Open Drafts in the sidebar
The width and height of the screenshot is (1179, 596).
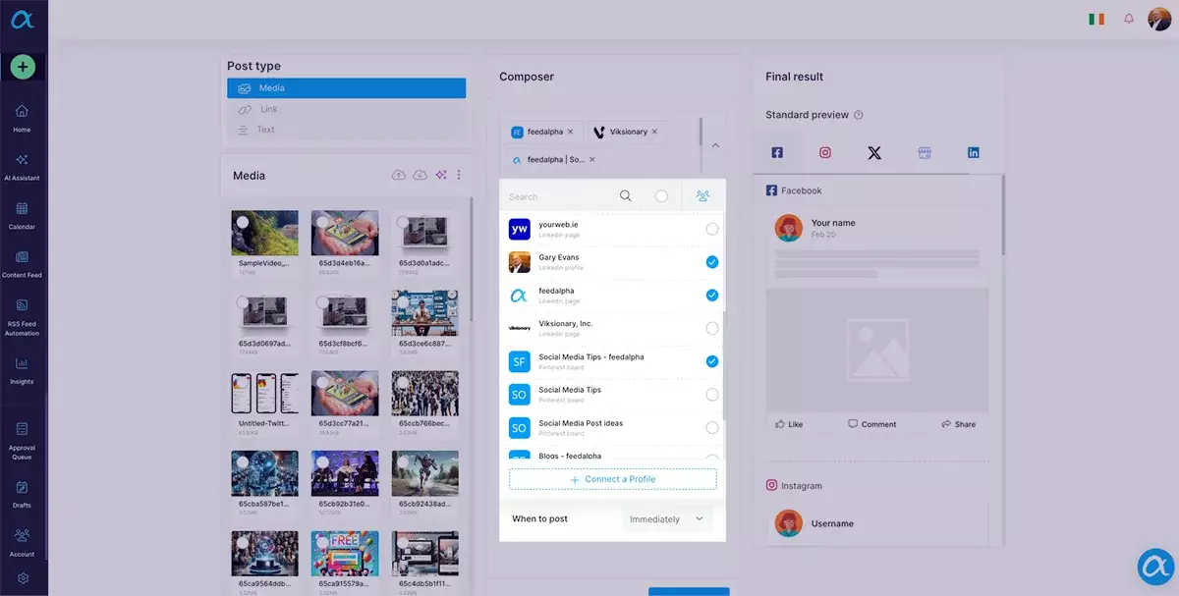click(x=22, y=494)
